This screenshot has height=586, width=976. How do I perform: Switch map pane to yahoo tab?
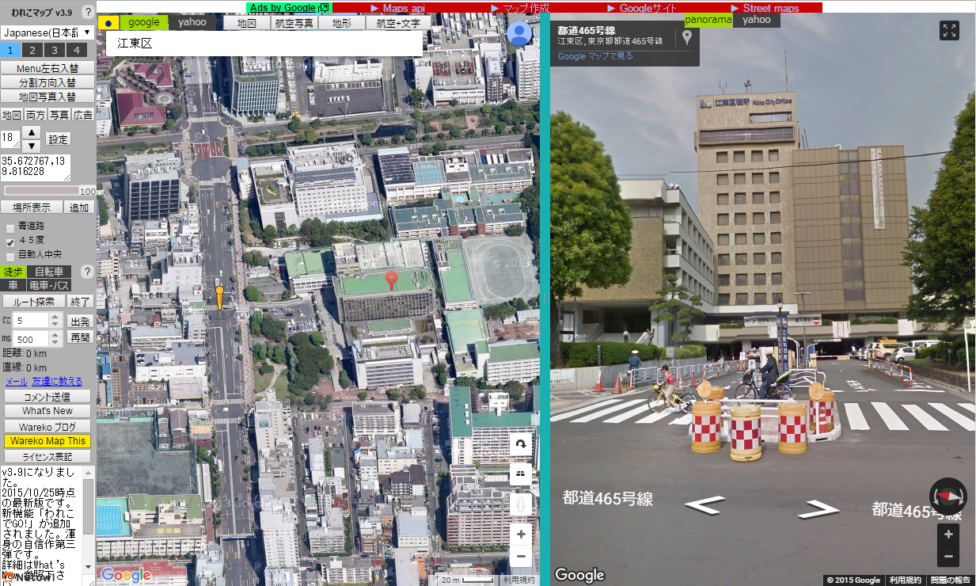coord(192,22)
